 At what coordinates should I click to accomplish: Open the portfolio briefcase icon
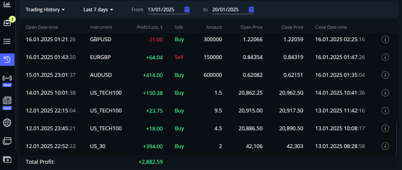pos(7,23)
